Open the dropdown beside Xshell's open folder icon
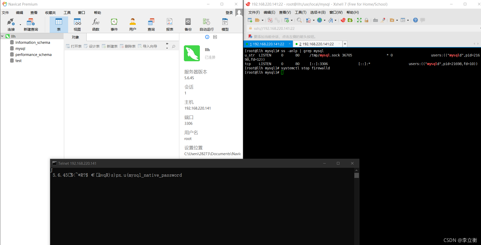 tap(262, 20)
